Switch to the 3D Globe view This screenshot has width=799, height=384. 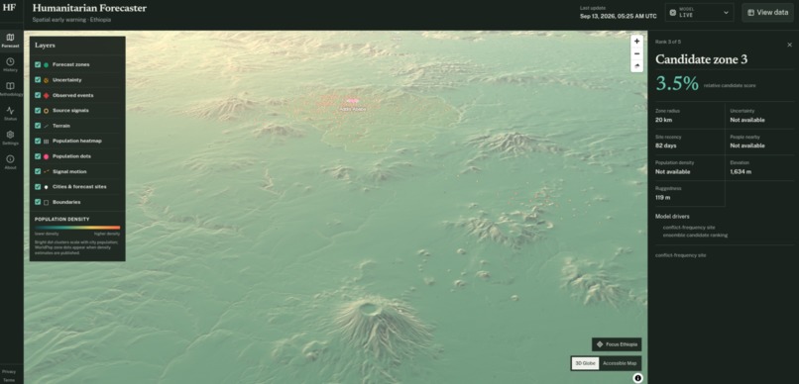tap(585, 363)
